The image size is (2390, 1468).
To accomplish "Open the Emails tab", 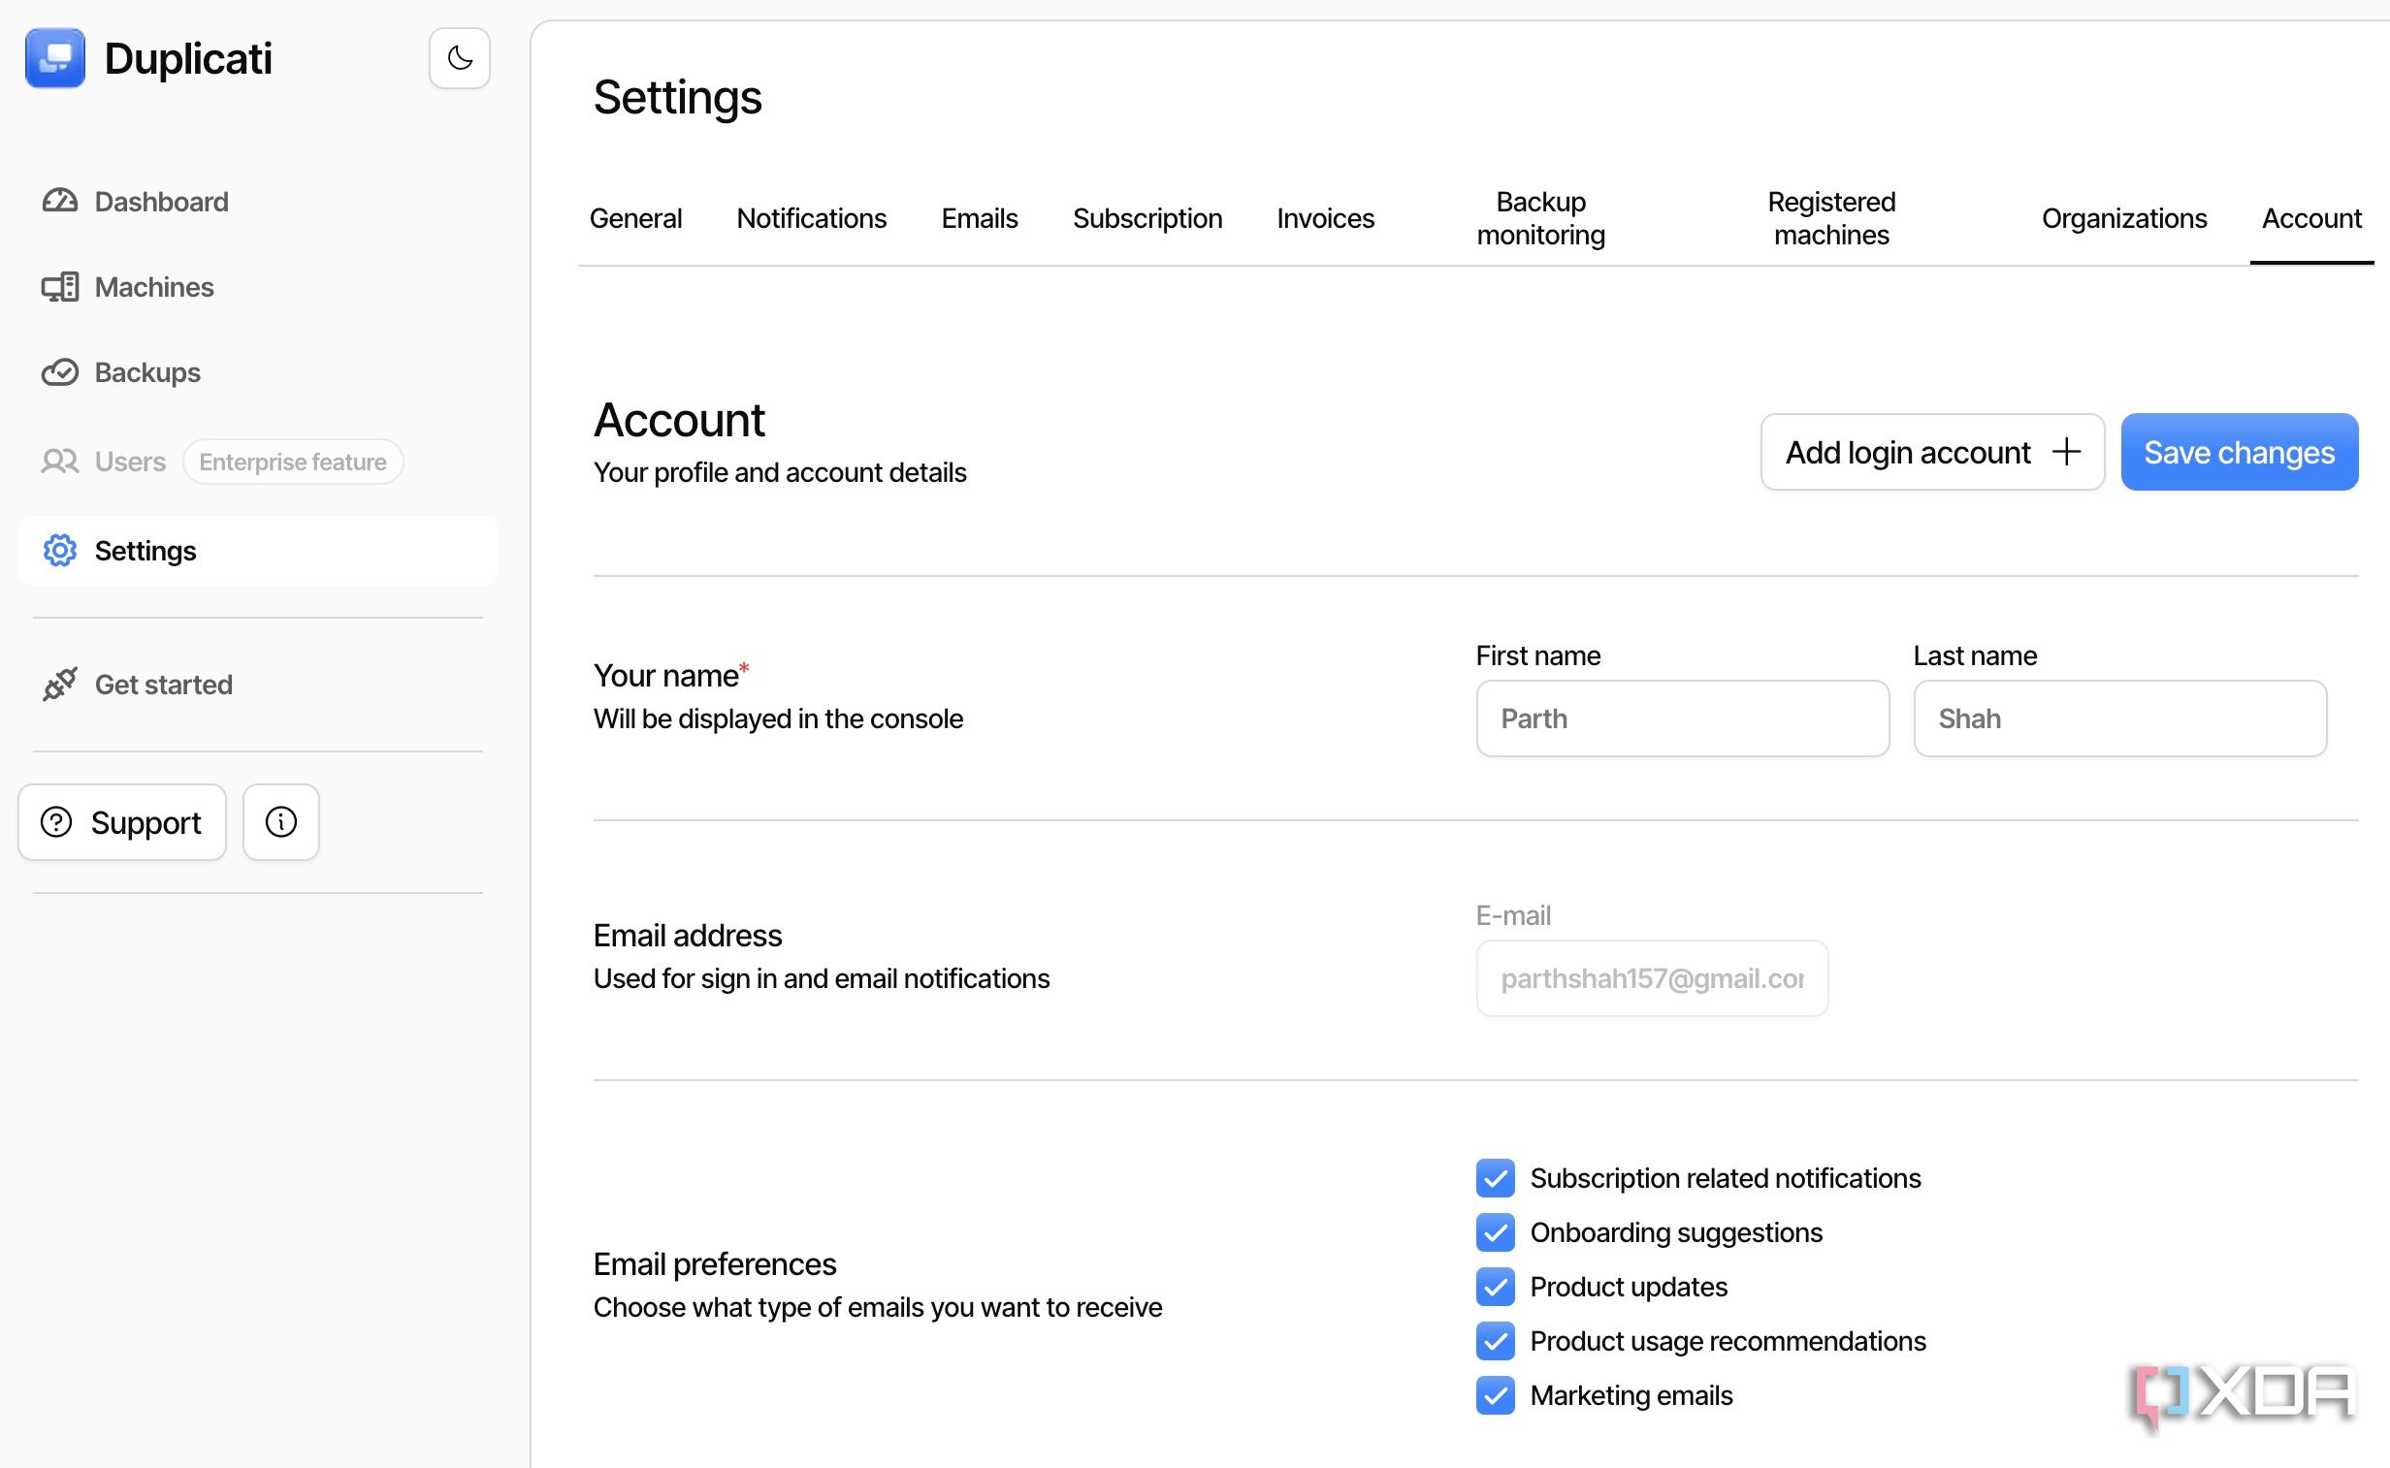I will 979,218.
